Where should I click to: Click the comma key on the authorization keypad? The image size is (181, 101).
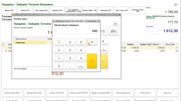(70, 66)
